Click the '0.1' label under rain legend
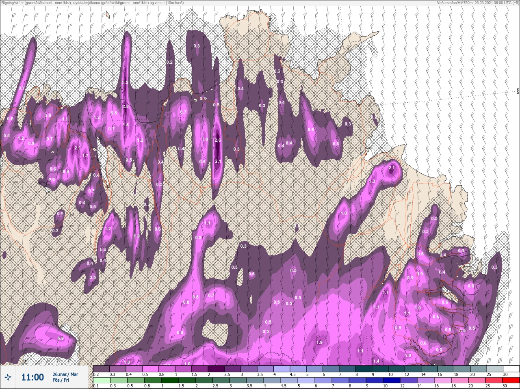 tap(95, 386)
